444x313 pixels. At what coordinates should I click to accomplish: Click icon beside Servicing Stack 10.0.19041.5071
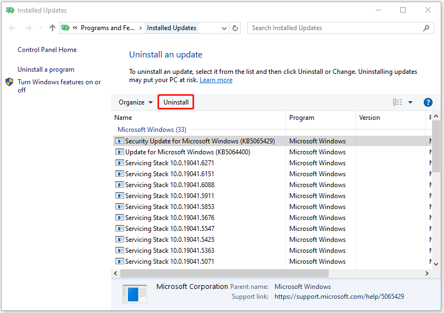120,261
